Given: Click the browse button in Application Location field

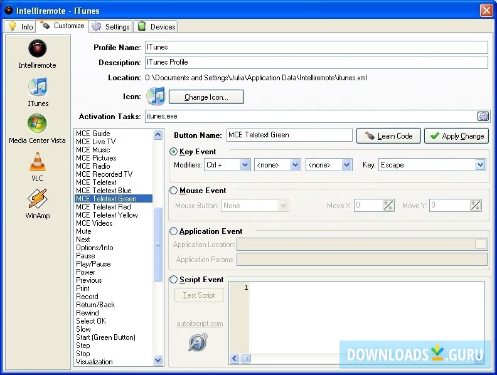Looking at the screenshot, I should pyautogui.click(x=481, y=244).
